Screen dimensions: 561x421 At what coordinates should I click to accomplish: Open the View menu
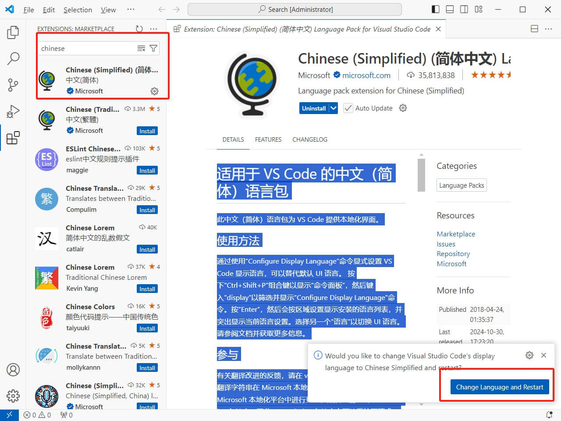(108, 10)
